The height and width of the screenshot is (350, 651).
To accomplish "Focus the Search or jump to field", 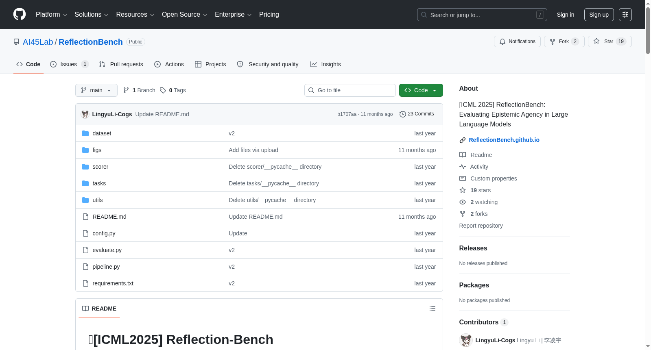I will tap(482, 15).
